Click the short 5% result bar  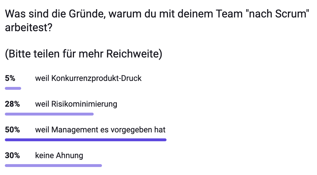tap(13, 88)
